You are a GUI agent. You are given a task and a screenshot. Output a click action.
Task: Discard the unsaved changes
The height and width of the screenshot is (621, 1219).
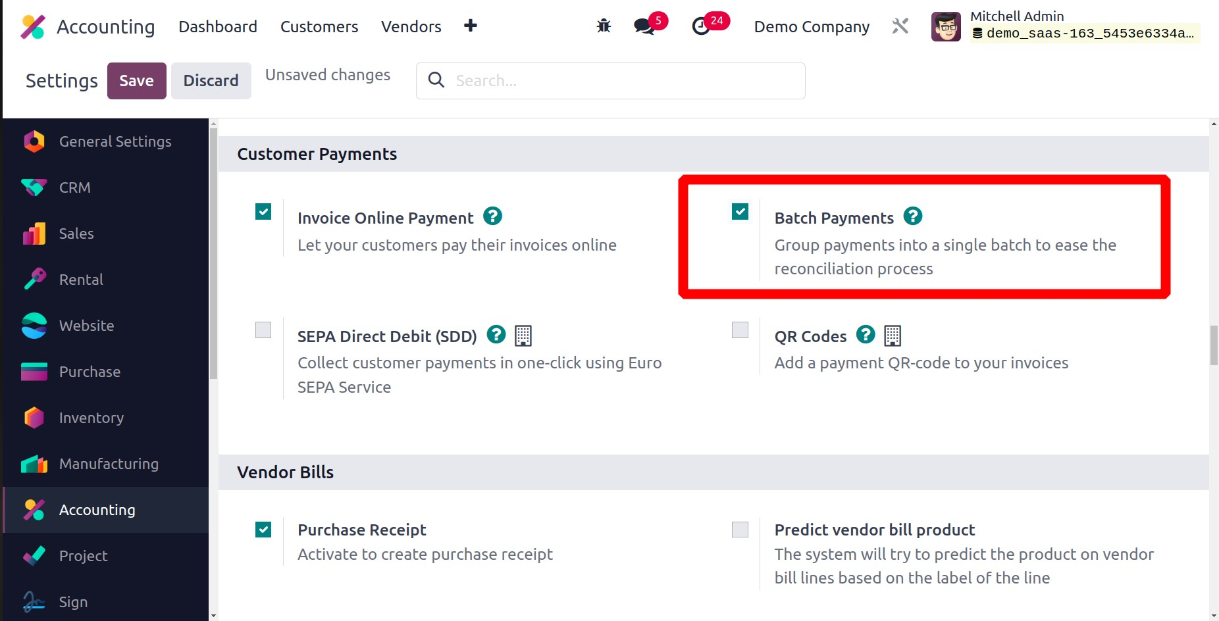[211, 81]
